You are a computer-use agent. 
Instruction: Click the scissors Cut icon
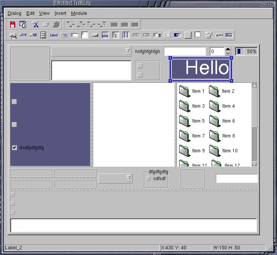coord(36,24)
